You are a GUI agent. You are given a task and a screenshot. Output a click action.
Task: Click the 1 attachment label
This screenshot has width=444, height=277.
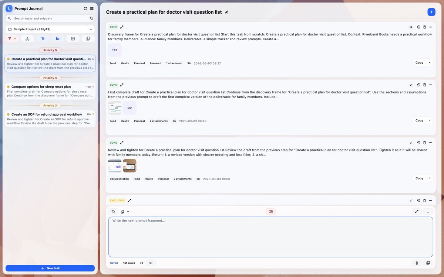pyautogui.click(x=174, y=63)
